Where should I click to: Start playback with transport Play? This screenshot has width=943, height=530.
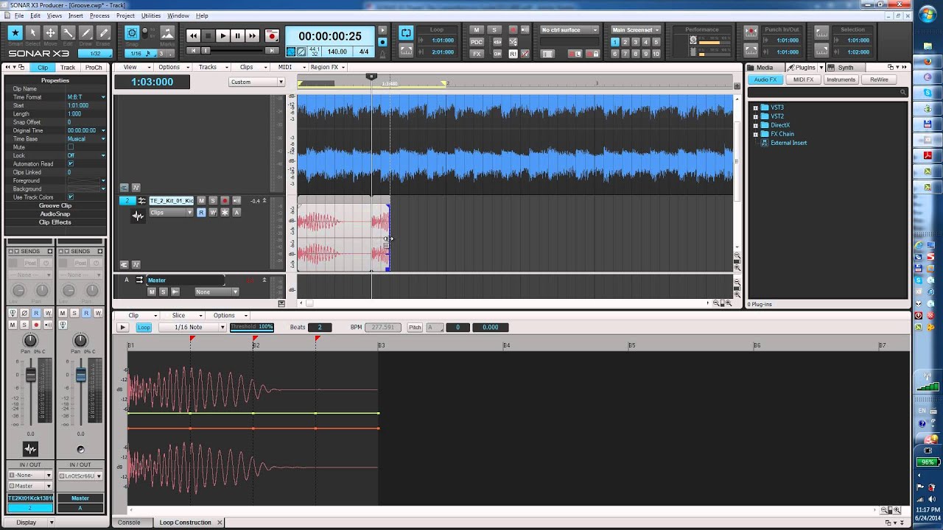coord(222,35)
